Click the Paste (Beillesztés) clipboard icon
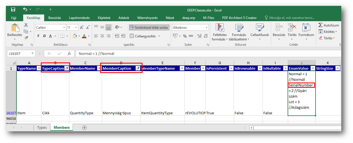This screenshot has height=143, width=353. 15,29
